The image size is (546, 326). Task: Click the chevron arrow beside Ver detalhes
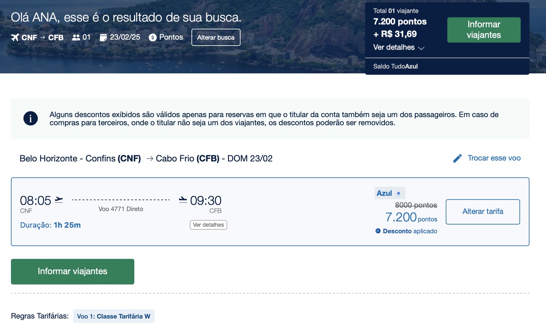pyautogui.click(x=421, y=48)
